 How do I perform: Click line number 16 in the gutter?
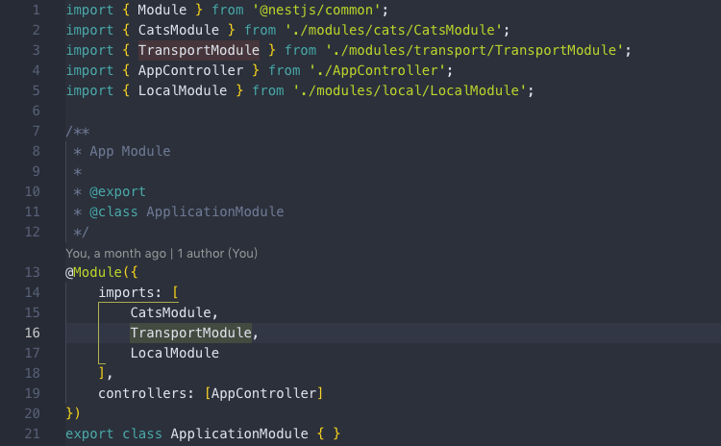(32, 333)
